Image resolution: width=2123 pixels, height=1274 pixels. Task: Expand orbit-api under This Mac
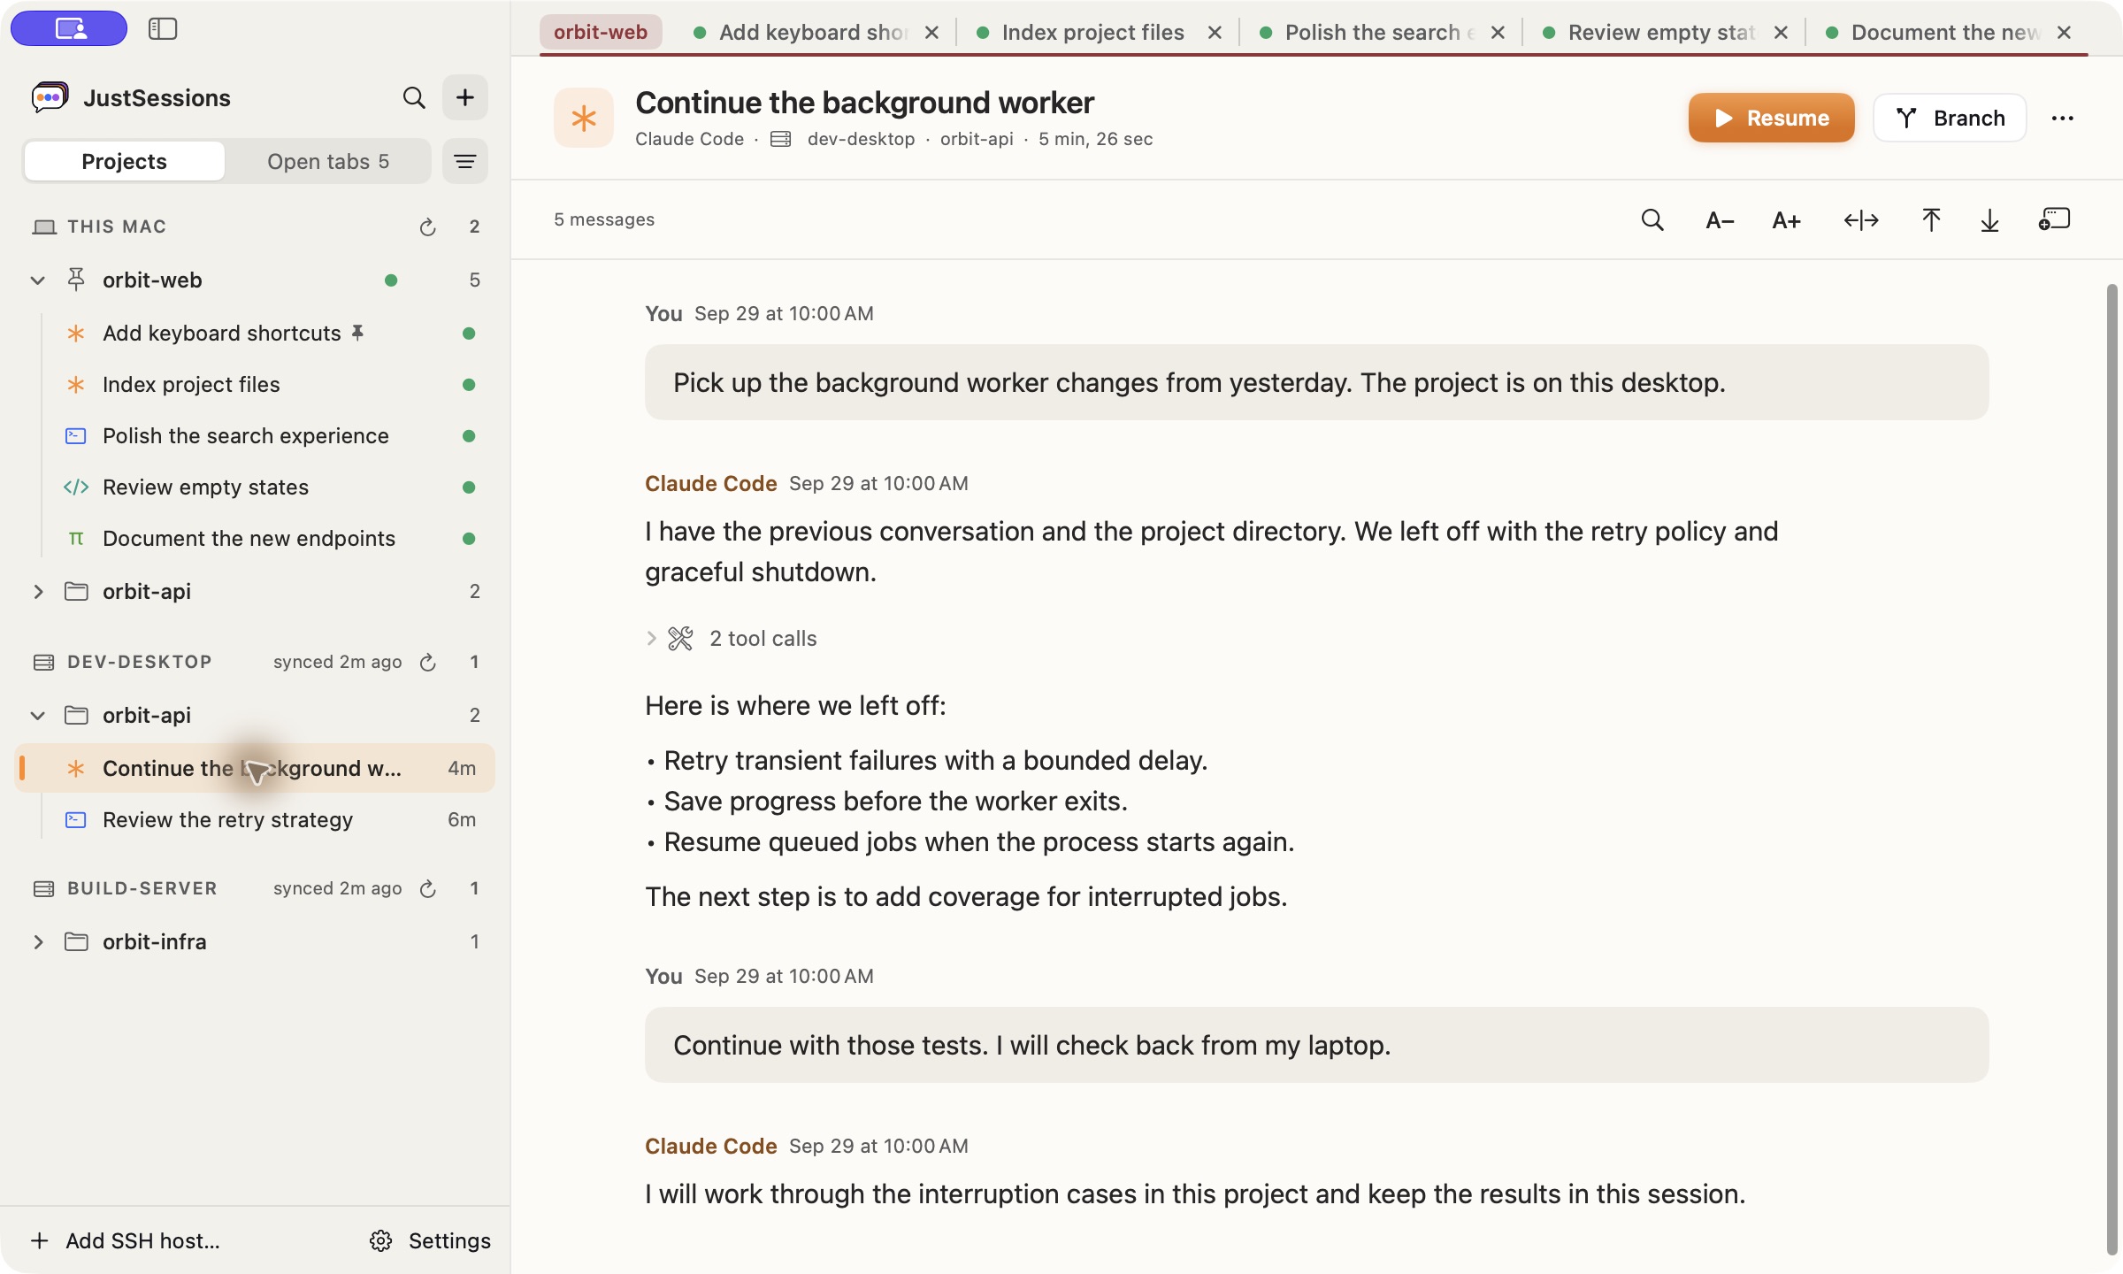click(x=37, y=592)
